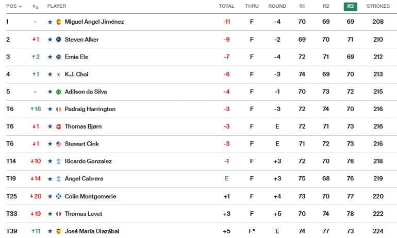Viewport: 397px width, 238px height.
Task: Click the position movement arrows header
Action: point(36,7)
